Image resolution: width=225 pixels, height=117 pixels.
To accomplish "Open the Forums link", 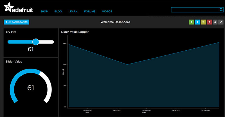I will [90, 12].
